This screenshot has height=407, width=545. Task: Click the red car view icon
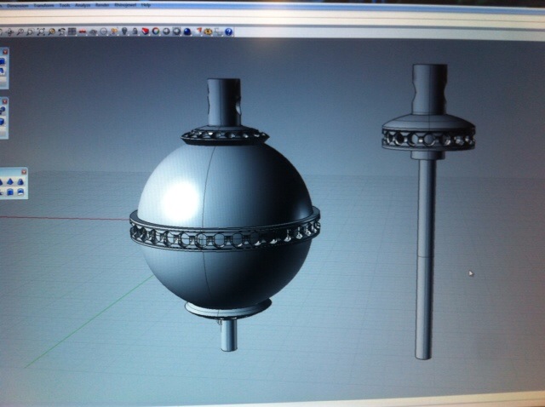pos(83,32)
